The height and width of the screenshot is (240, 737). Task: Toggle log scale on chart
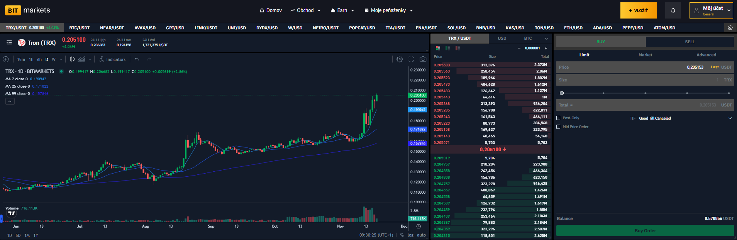(x=410, y=235)
